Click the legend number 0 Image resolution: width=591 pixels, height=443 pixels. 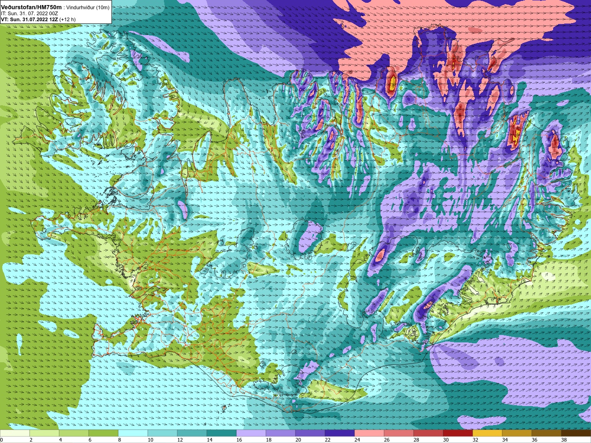(1, 440)
